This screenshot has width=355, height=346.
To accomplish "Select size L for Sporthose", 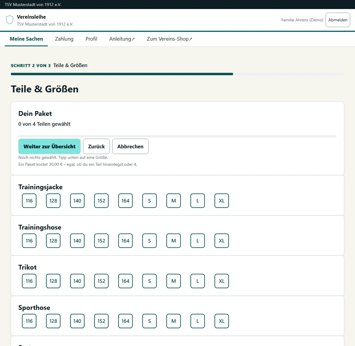I will (198, 321).
